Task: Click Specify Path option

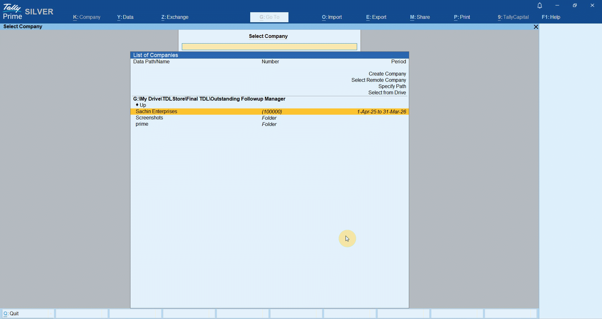Action: point(392,86)
